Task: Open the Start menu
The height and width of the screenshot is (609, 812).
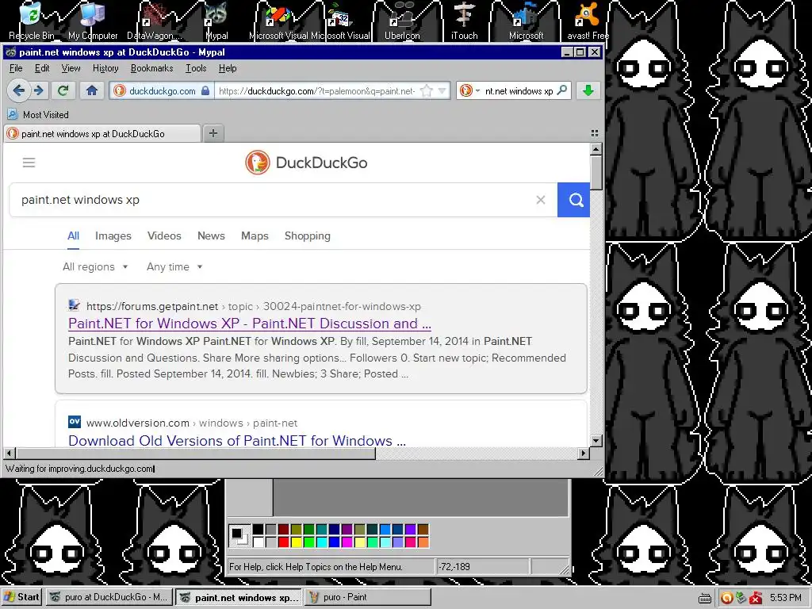Action: tap(21, 597)
